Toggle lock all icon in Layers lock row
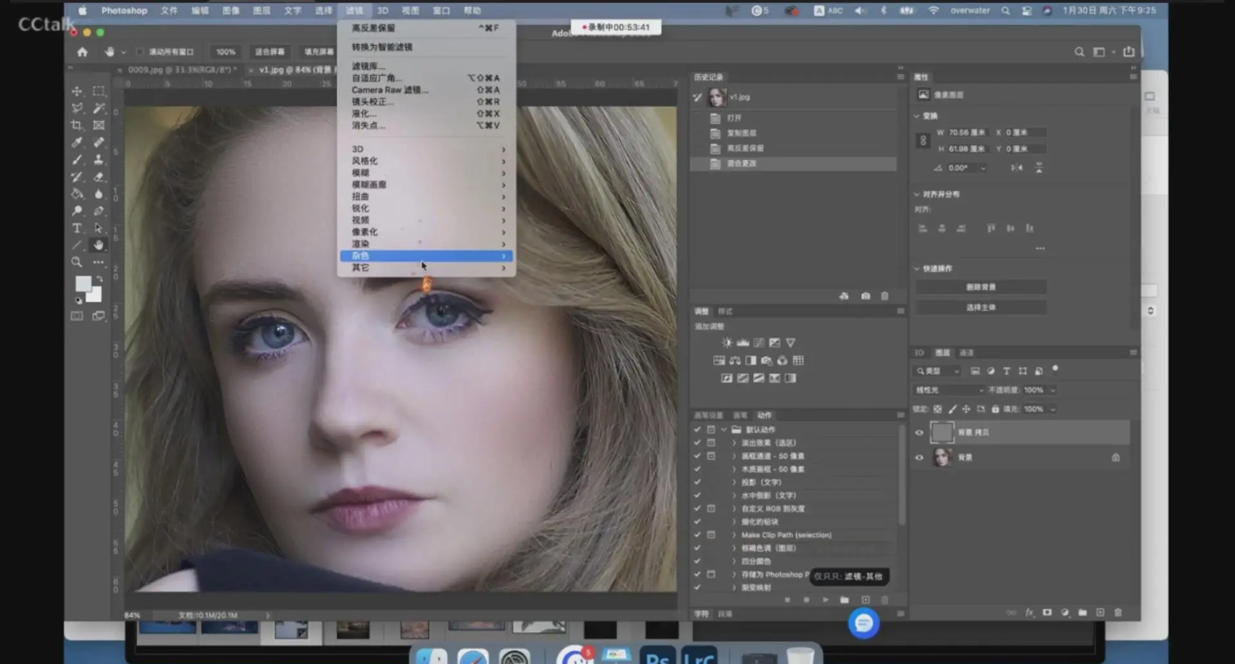1235x664 pixels. tap(995, 409)
